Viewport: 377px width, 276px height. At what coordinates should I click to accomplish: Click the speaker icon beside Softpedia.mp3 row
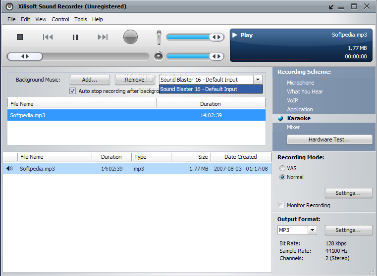(9, 169)
